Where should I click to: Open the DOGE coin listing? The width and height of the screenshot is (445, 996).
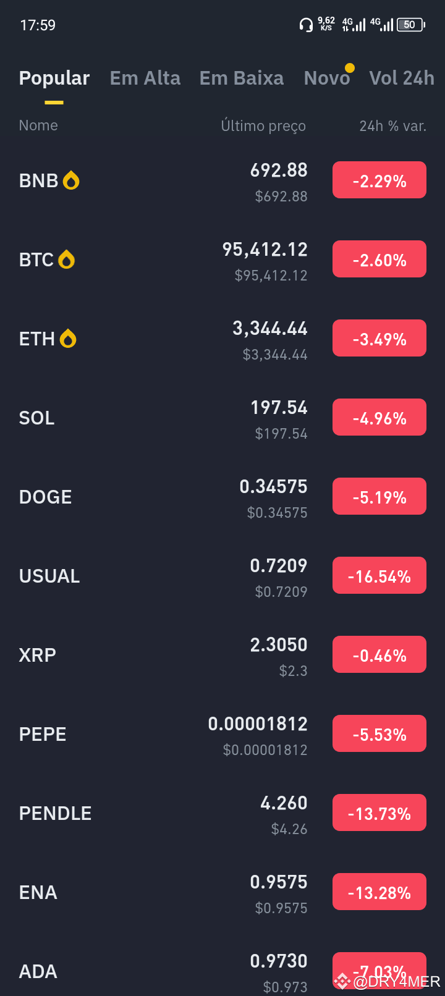pyautogui.click(x=222, y=497)
